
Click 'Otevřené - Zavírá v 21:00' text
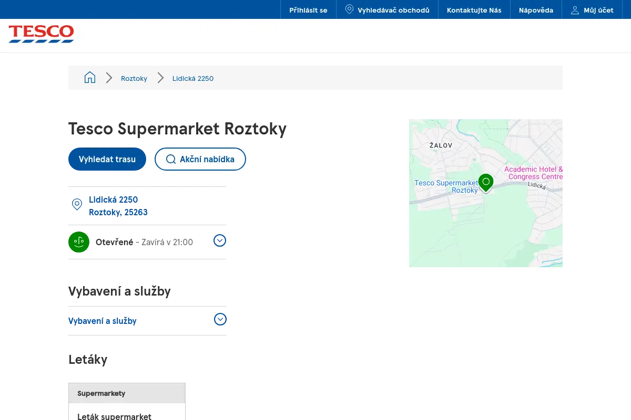point(144,242)
